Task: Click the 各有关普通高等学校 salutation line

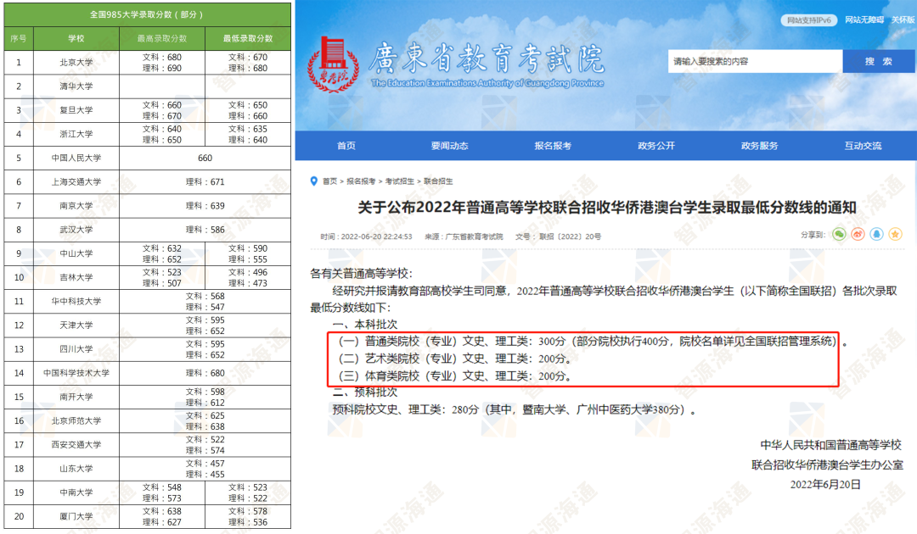Action: (362, 274)
